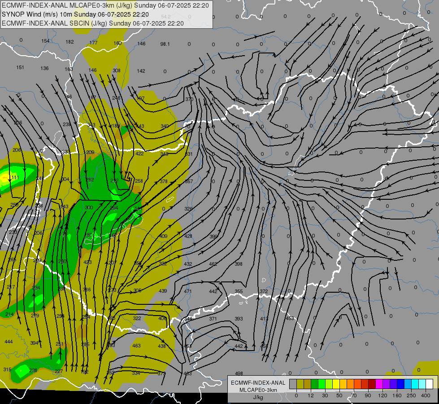The height and width of the screenshot is (404, 439).
Task: Click legend scale value 50
Action: [x=339, y=395]
